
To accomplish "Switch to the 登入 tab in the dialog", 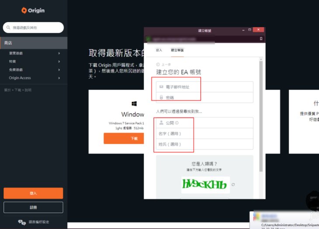I will 159,50.
